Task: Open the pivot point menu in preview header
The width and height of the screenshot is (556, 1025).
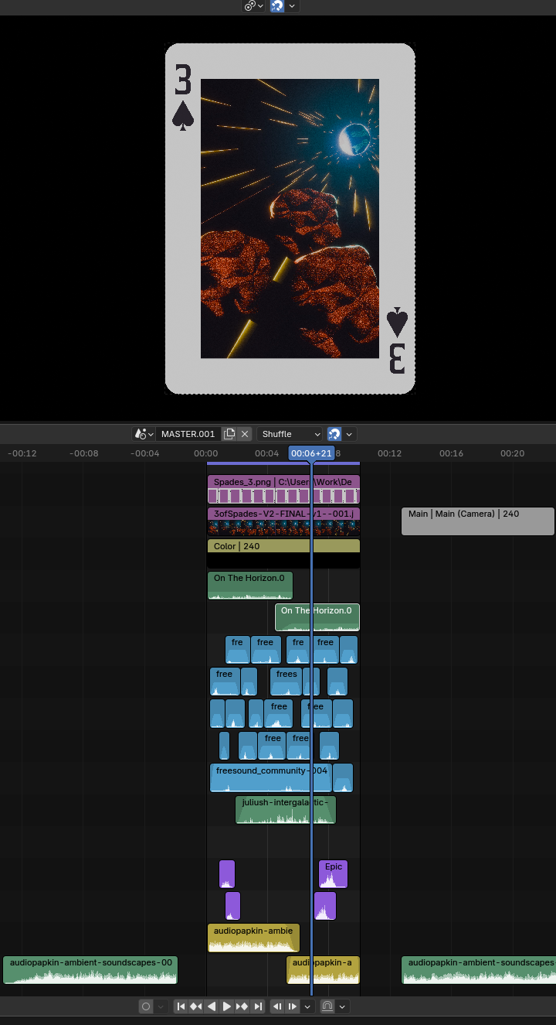Action: 253,6
